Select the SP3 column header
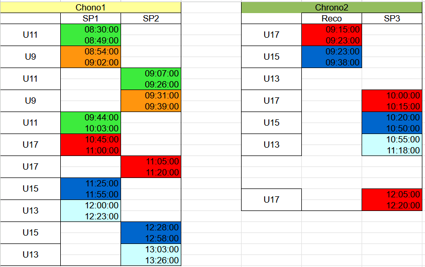The height and width of the screenshot is (267, 425). pos(391,19)
